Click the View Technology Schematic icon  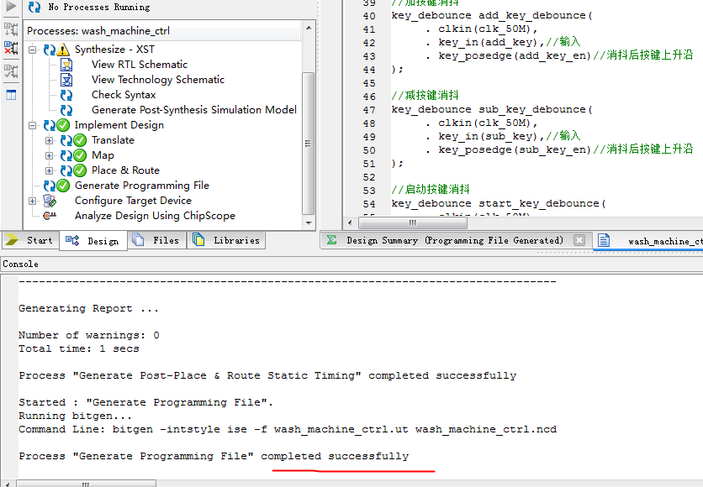(x=66, y=80)
